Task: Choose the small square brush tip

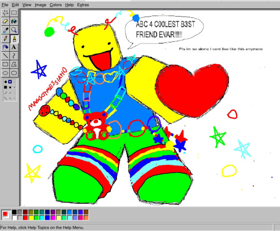Action: [15, 87]
